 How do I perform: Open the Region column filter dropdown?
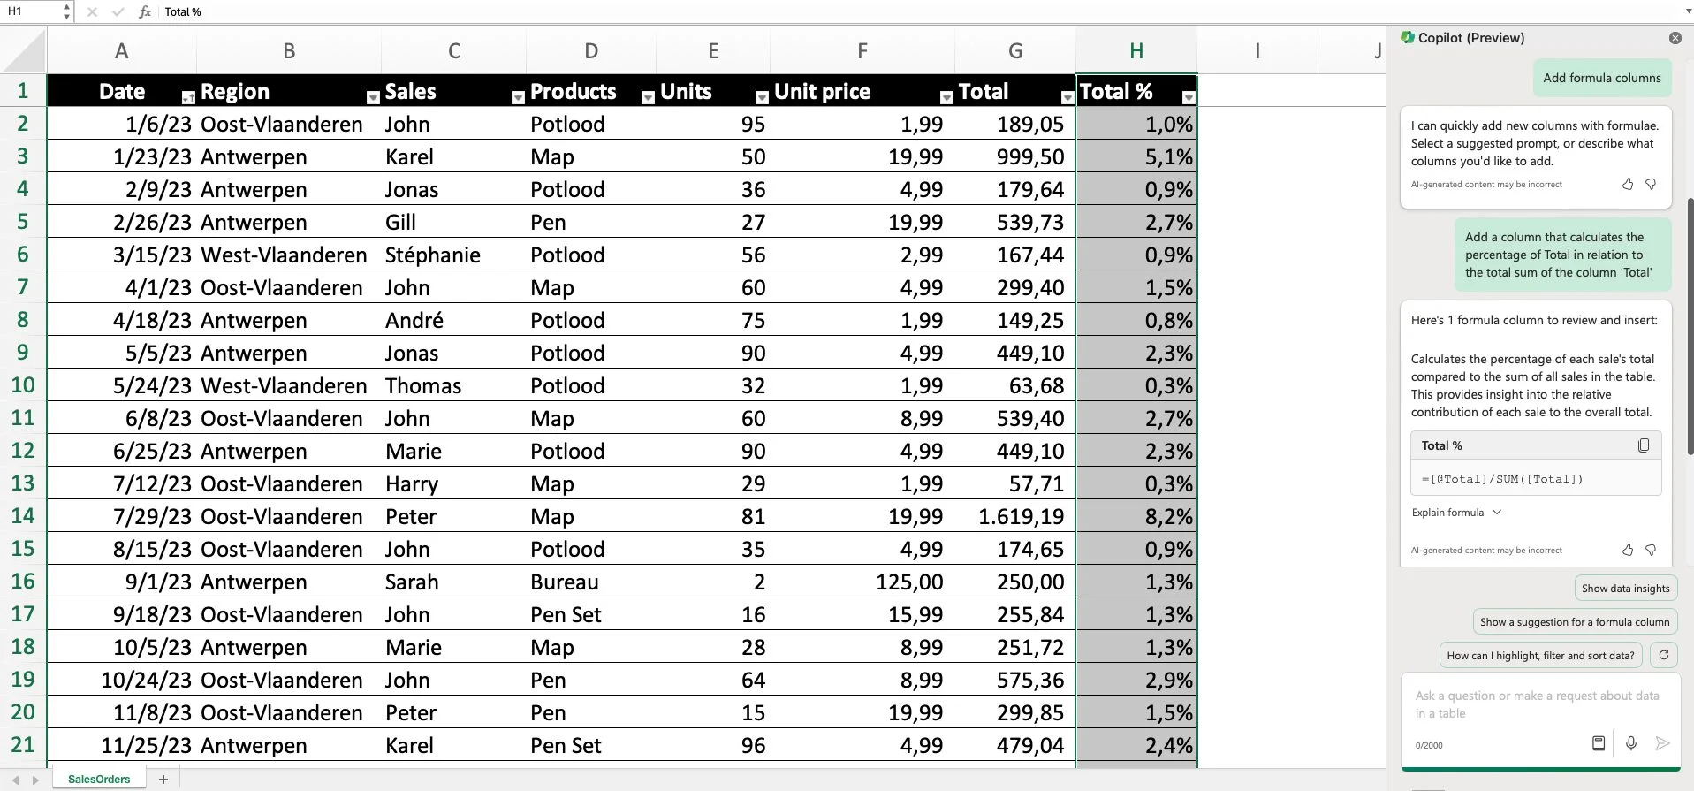[x=372, y=97]
